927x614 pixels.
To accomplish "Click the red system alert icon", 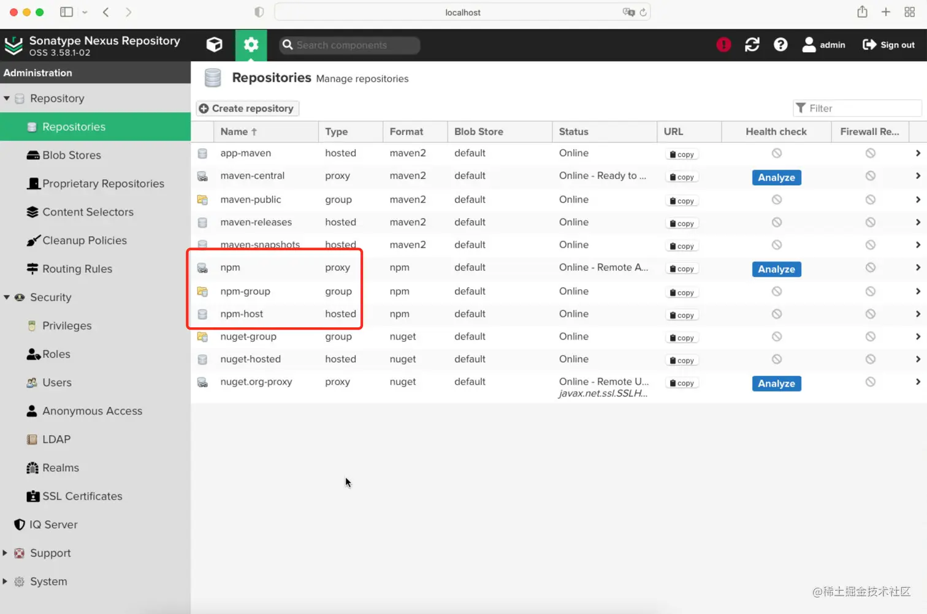I will (x=723, y=45).
